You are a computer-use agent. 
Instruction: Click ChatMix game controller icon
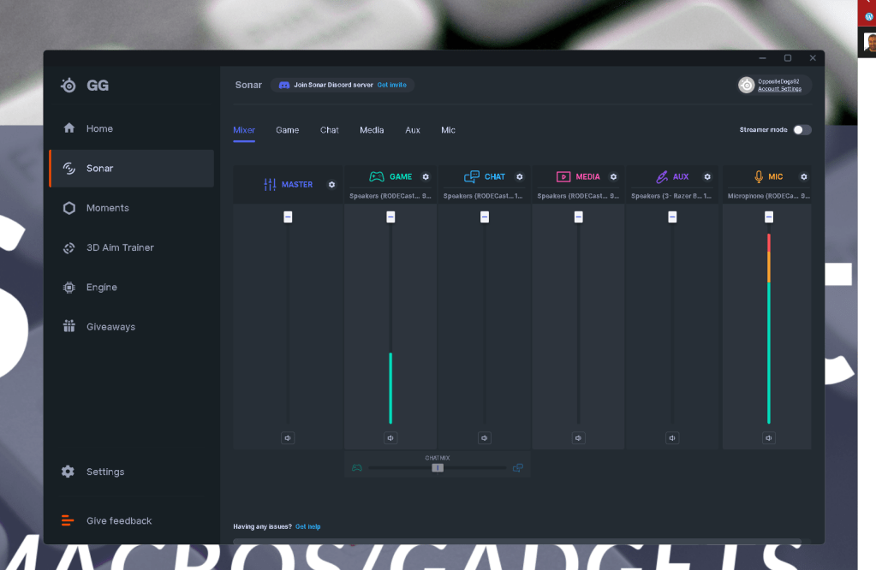pos(356,468)
